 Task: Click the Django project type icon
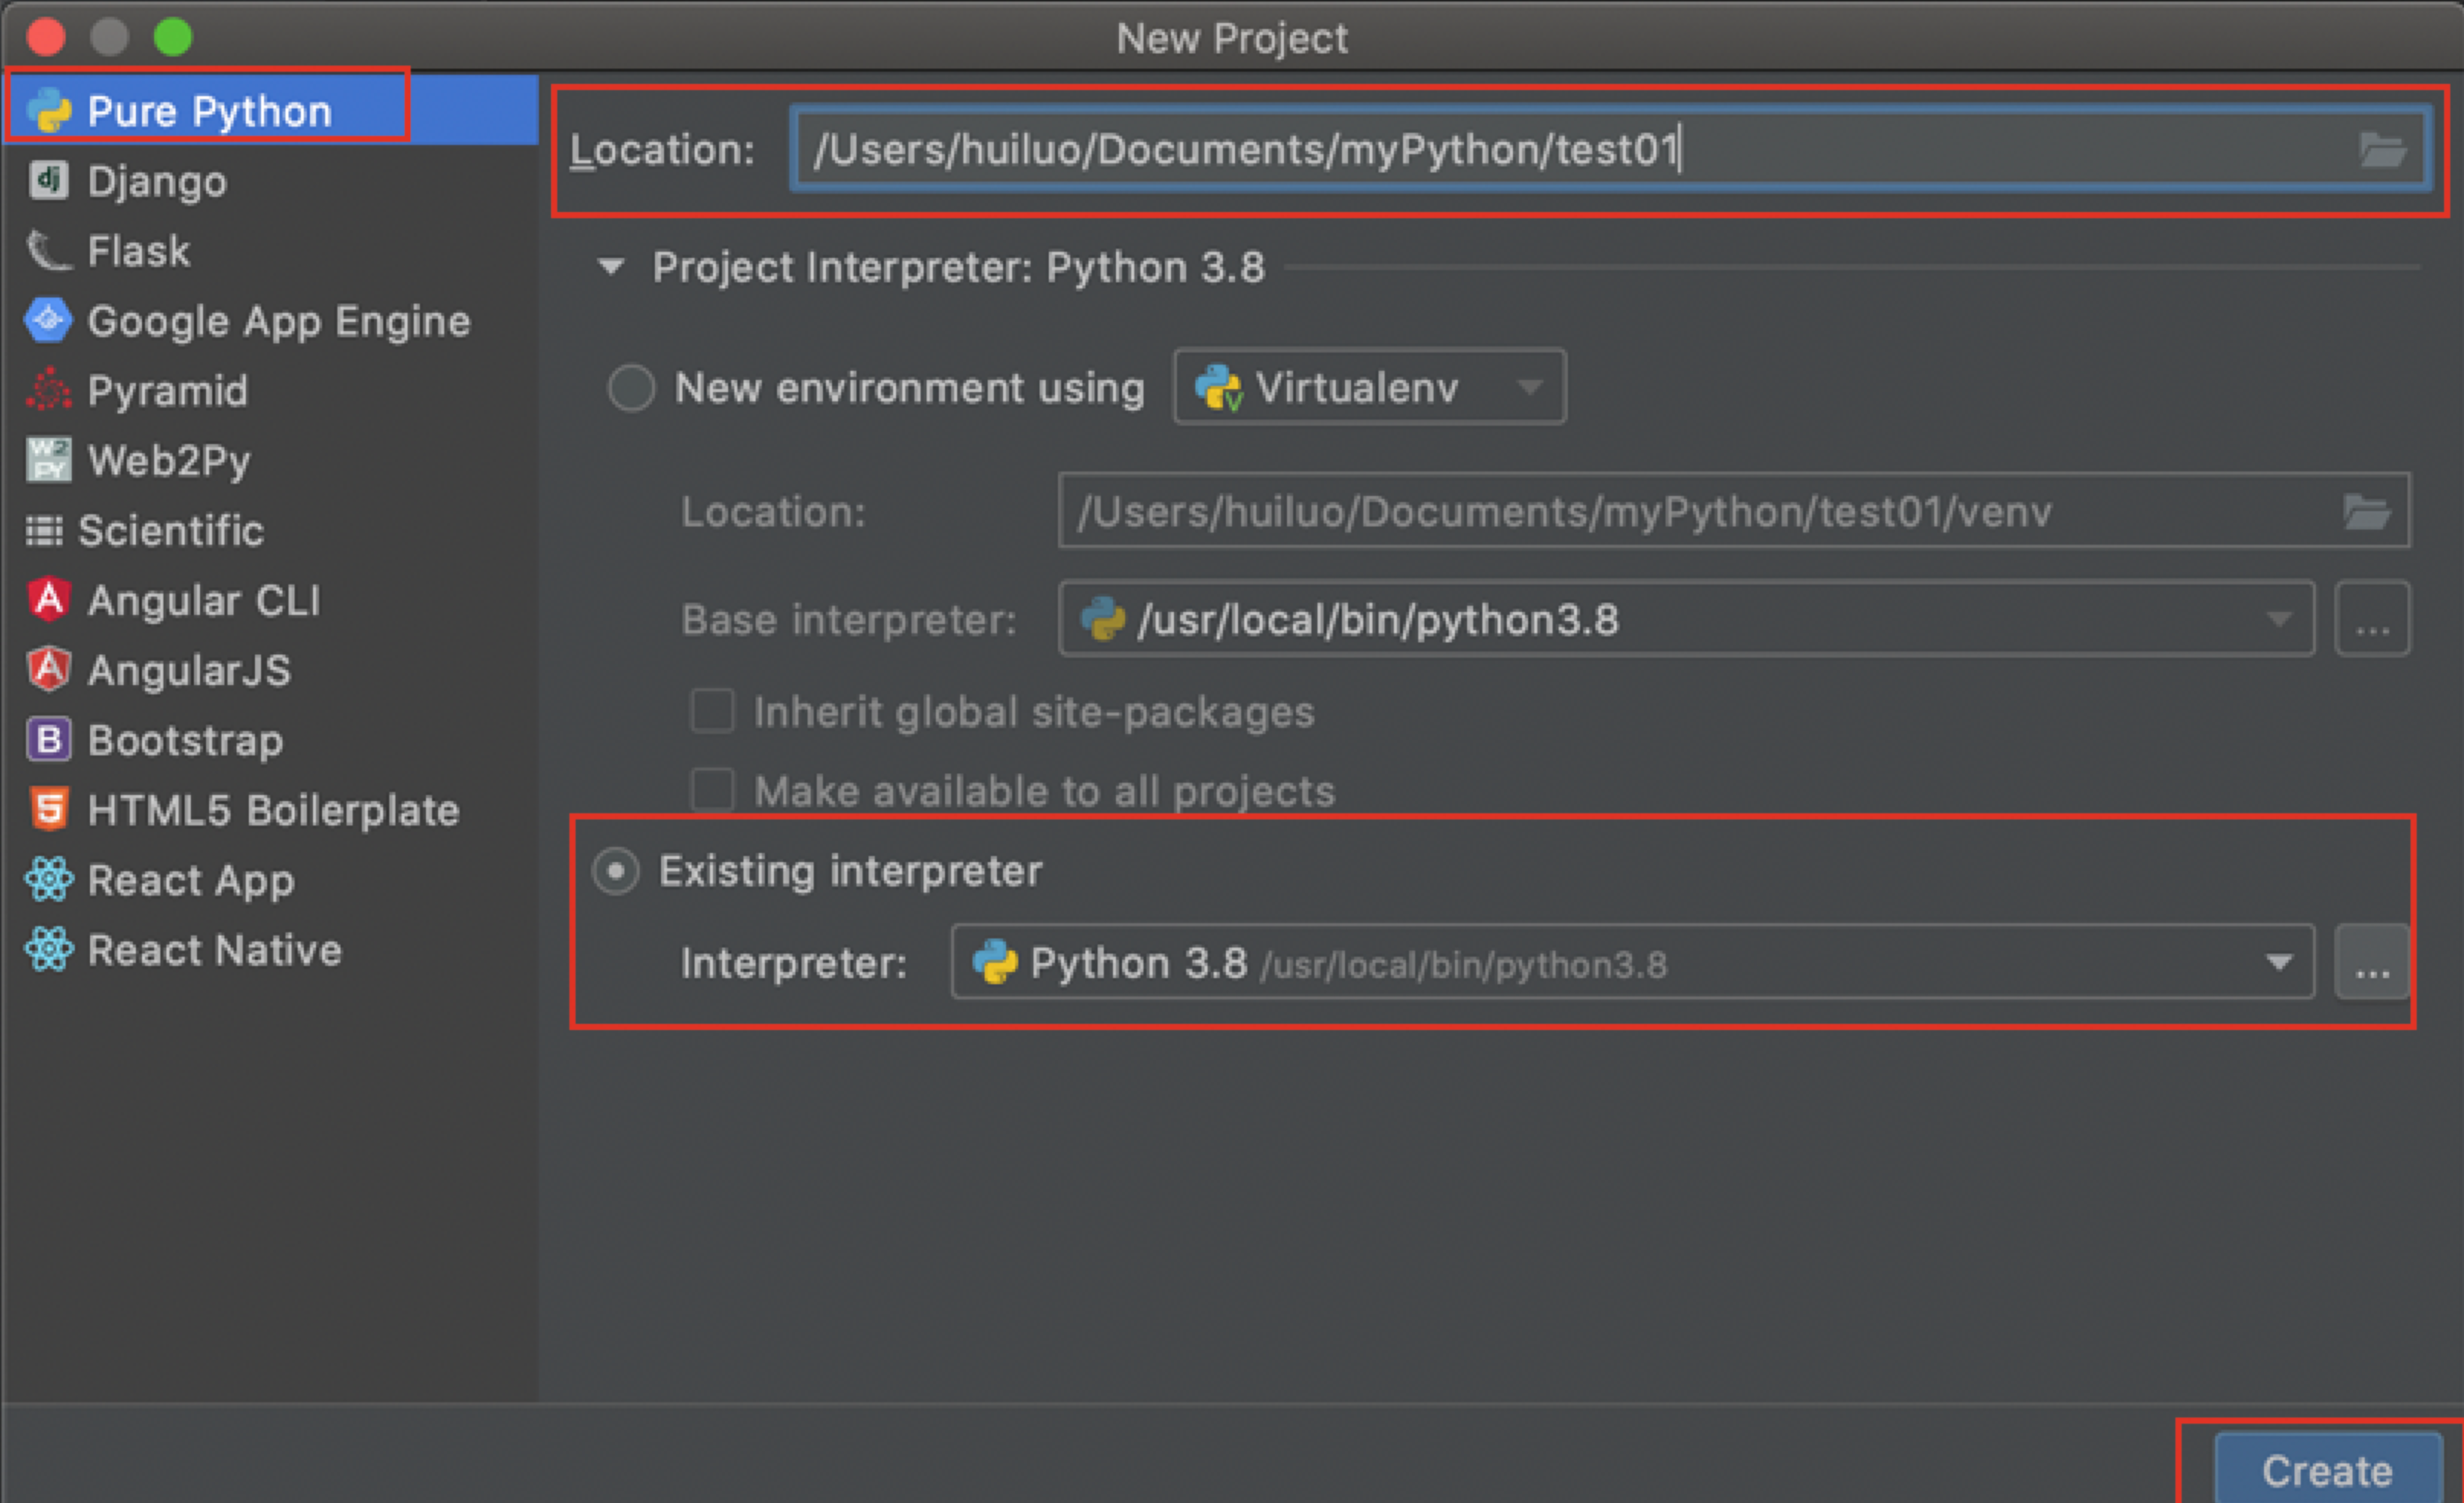coord(48,181)
